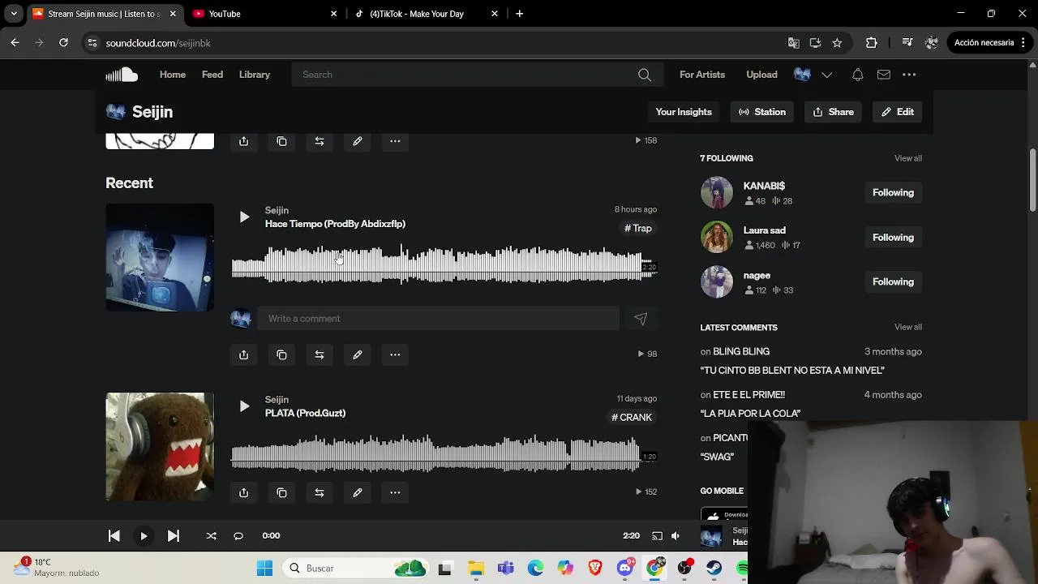Click the Station button
Viewport: 1038px width, 584px height.
762,112
